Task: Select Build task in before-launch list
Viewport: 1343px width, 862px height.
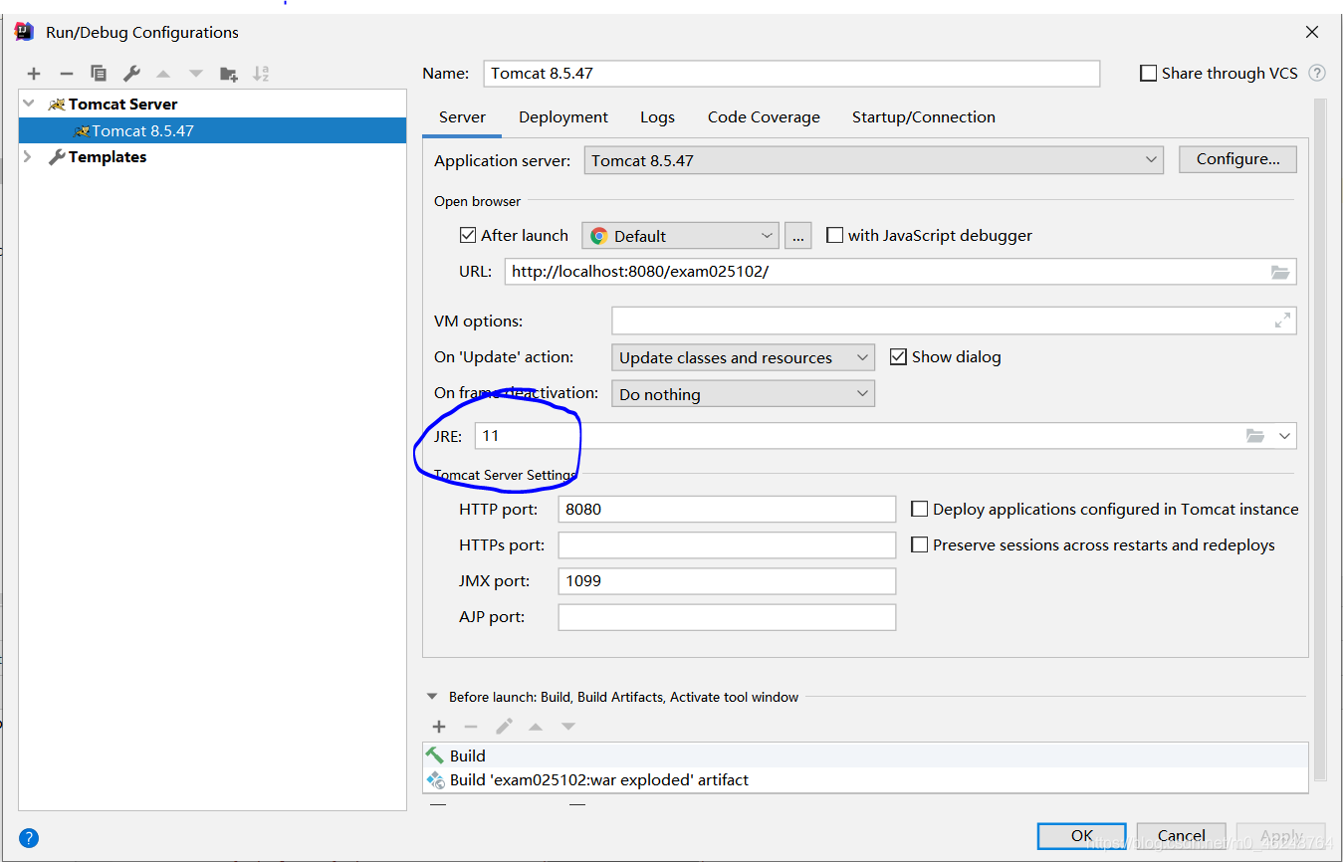Action: (x=865, y=755)
